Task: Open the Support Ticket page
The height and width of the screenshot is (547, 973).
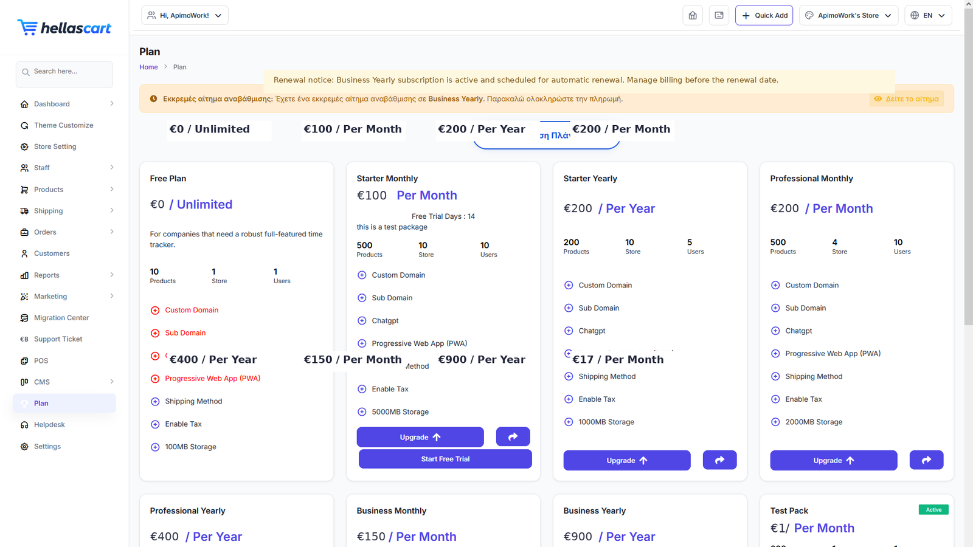Action: pyautogui.click(x=58, y=339)
